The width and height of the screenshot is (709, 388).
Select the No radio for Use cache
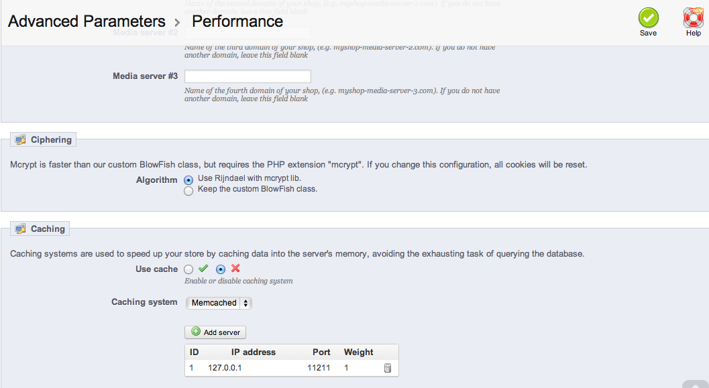click(221, 269)
